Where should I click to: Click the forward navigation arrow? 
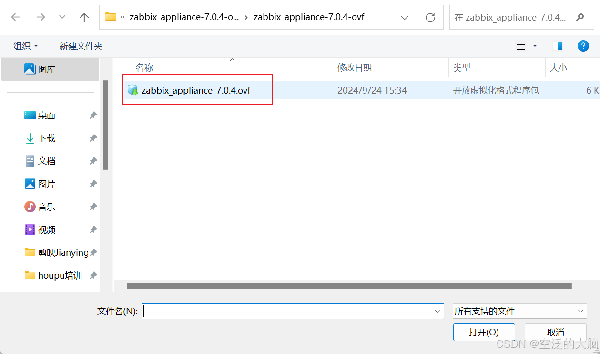[41, 17]
